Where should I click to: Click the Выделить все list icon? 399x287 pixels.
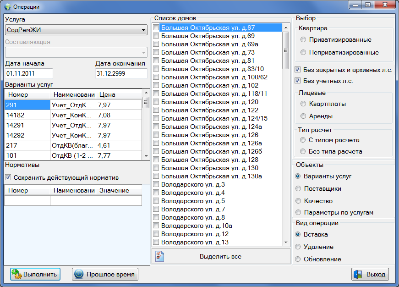coord(159,256)
